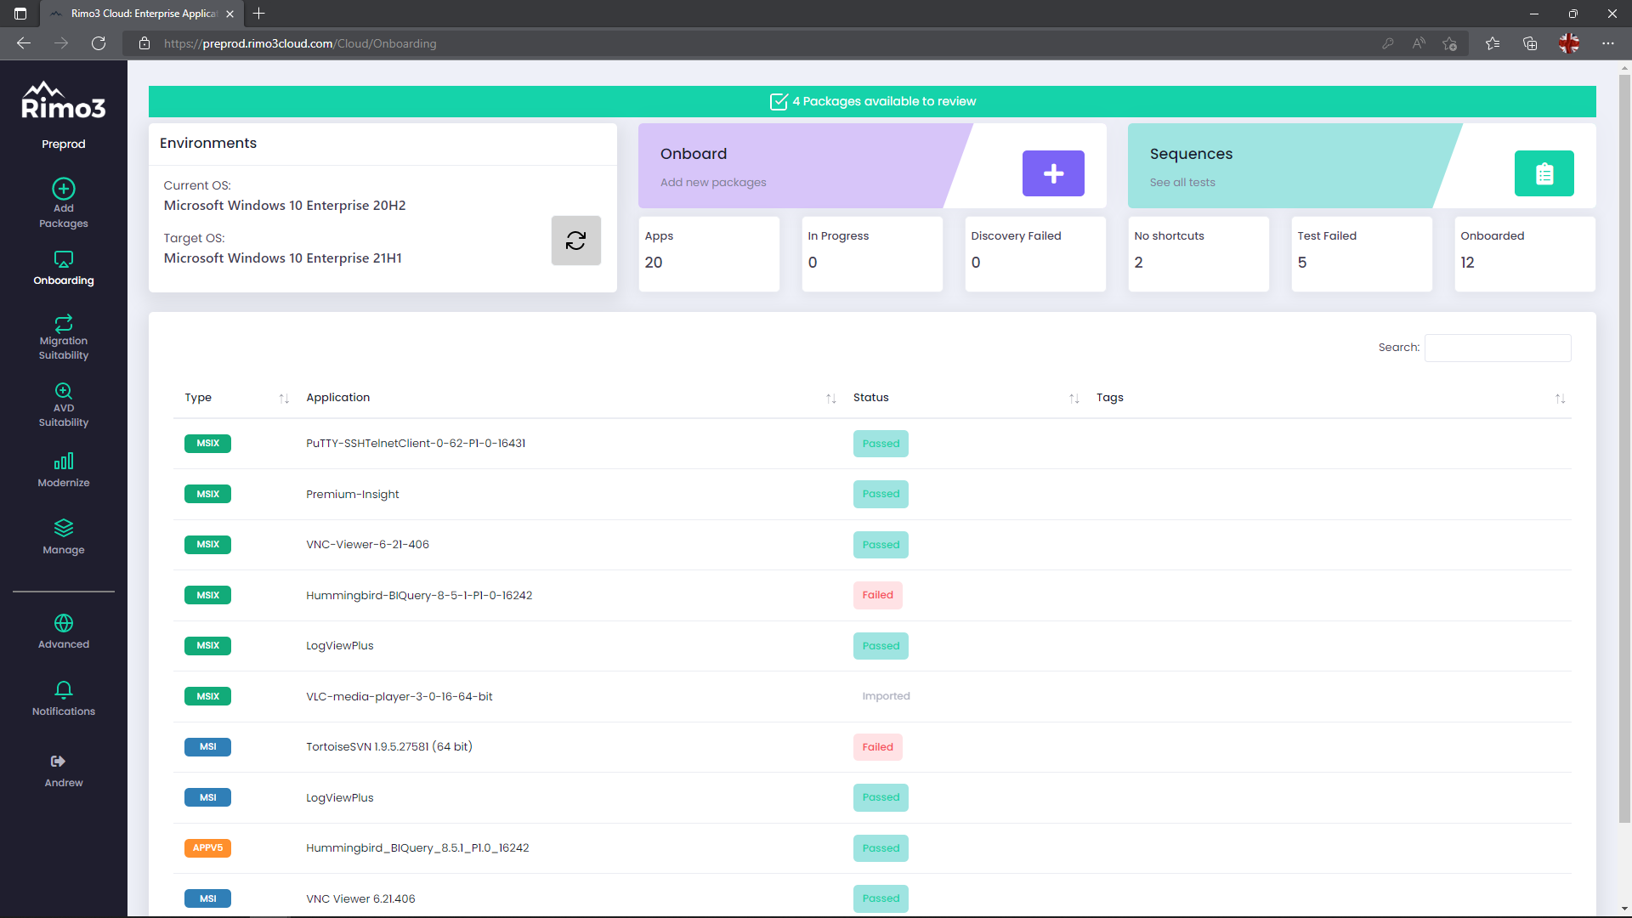Screen dimensions: 1632x918
Task: Open Add Packages in sidebar
Action: click(x=64, y=203)
